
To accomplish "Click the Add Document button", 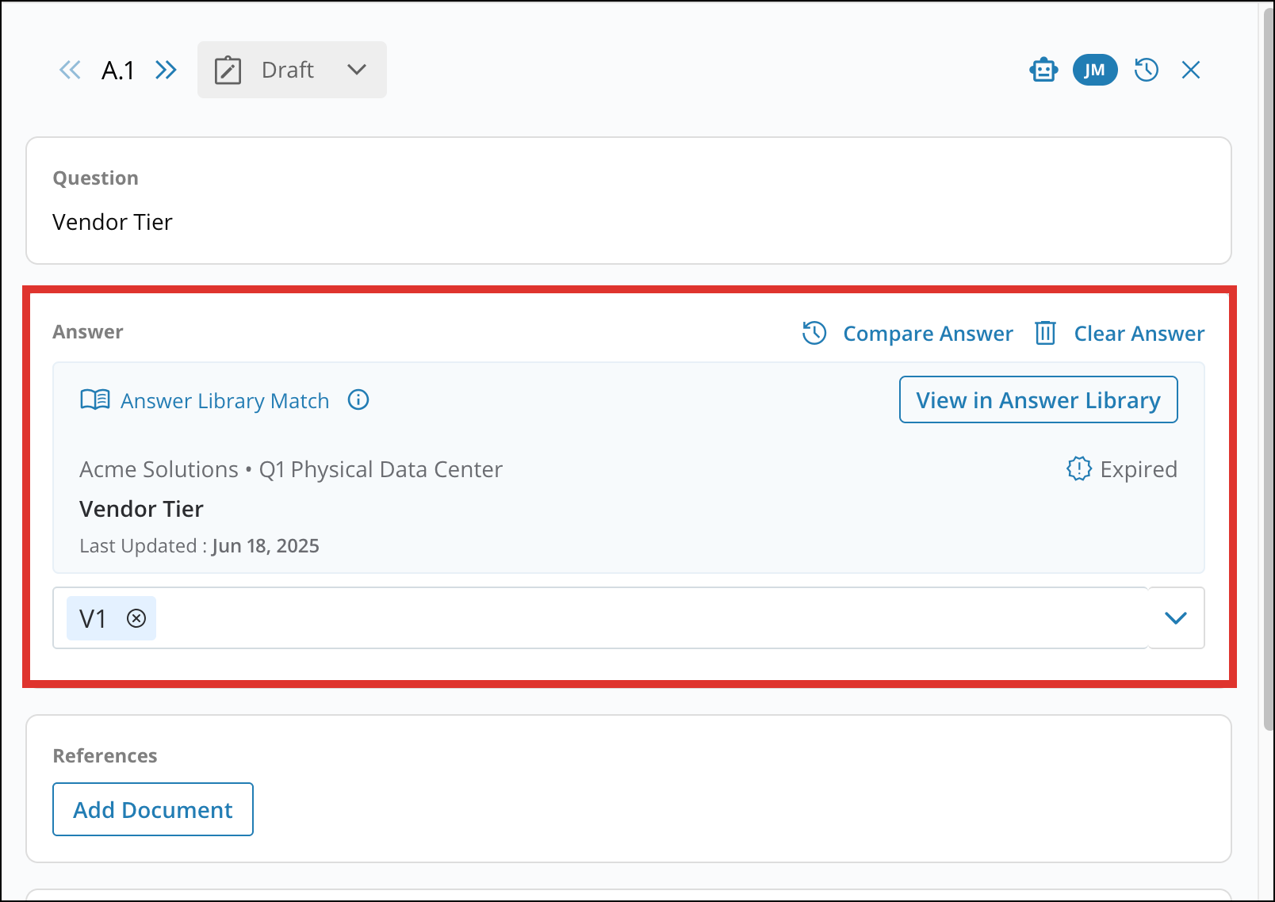I will tap(153, 809).
